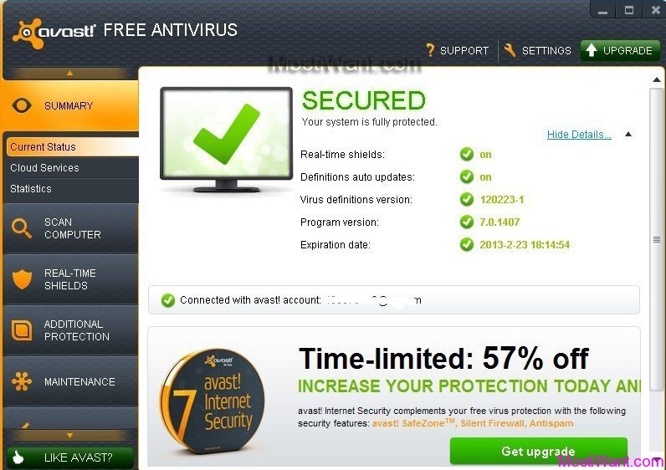
Task: Click Definitions auto updates green check status
Action: 466,176
